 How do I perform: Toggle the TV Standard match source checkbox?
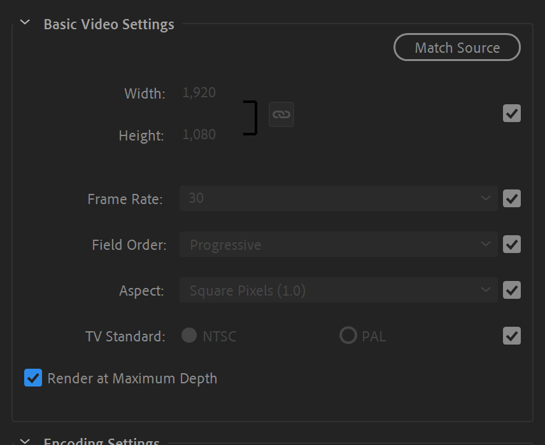tap(512, 336)
